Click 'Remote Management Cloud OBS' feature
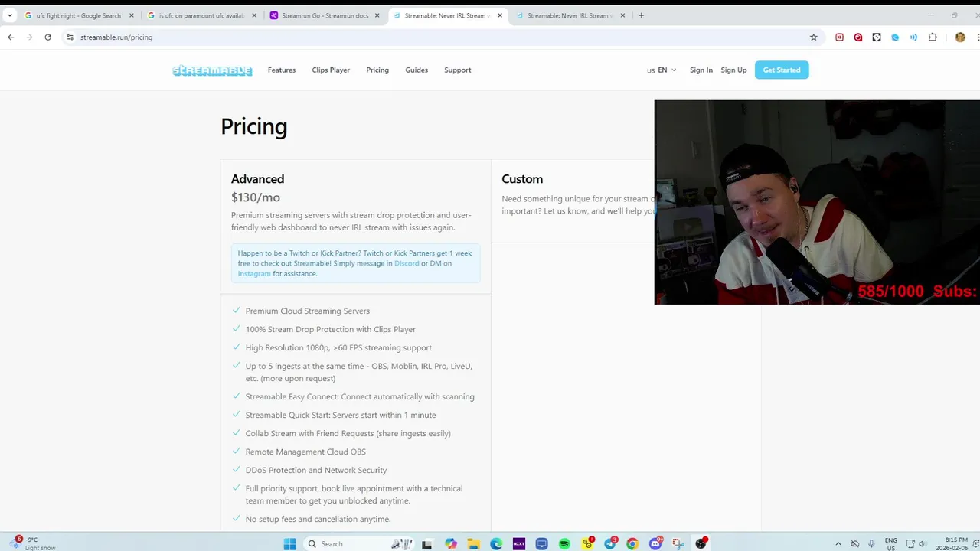Image resolution: width=980 pixels, height=551 pixels. click(305, 452)
